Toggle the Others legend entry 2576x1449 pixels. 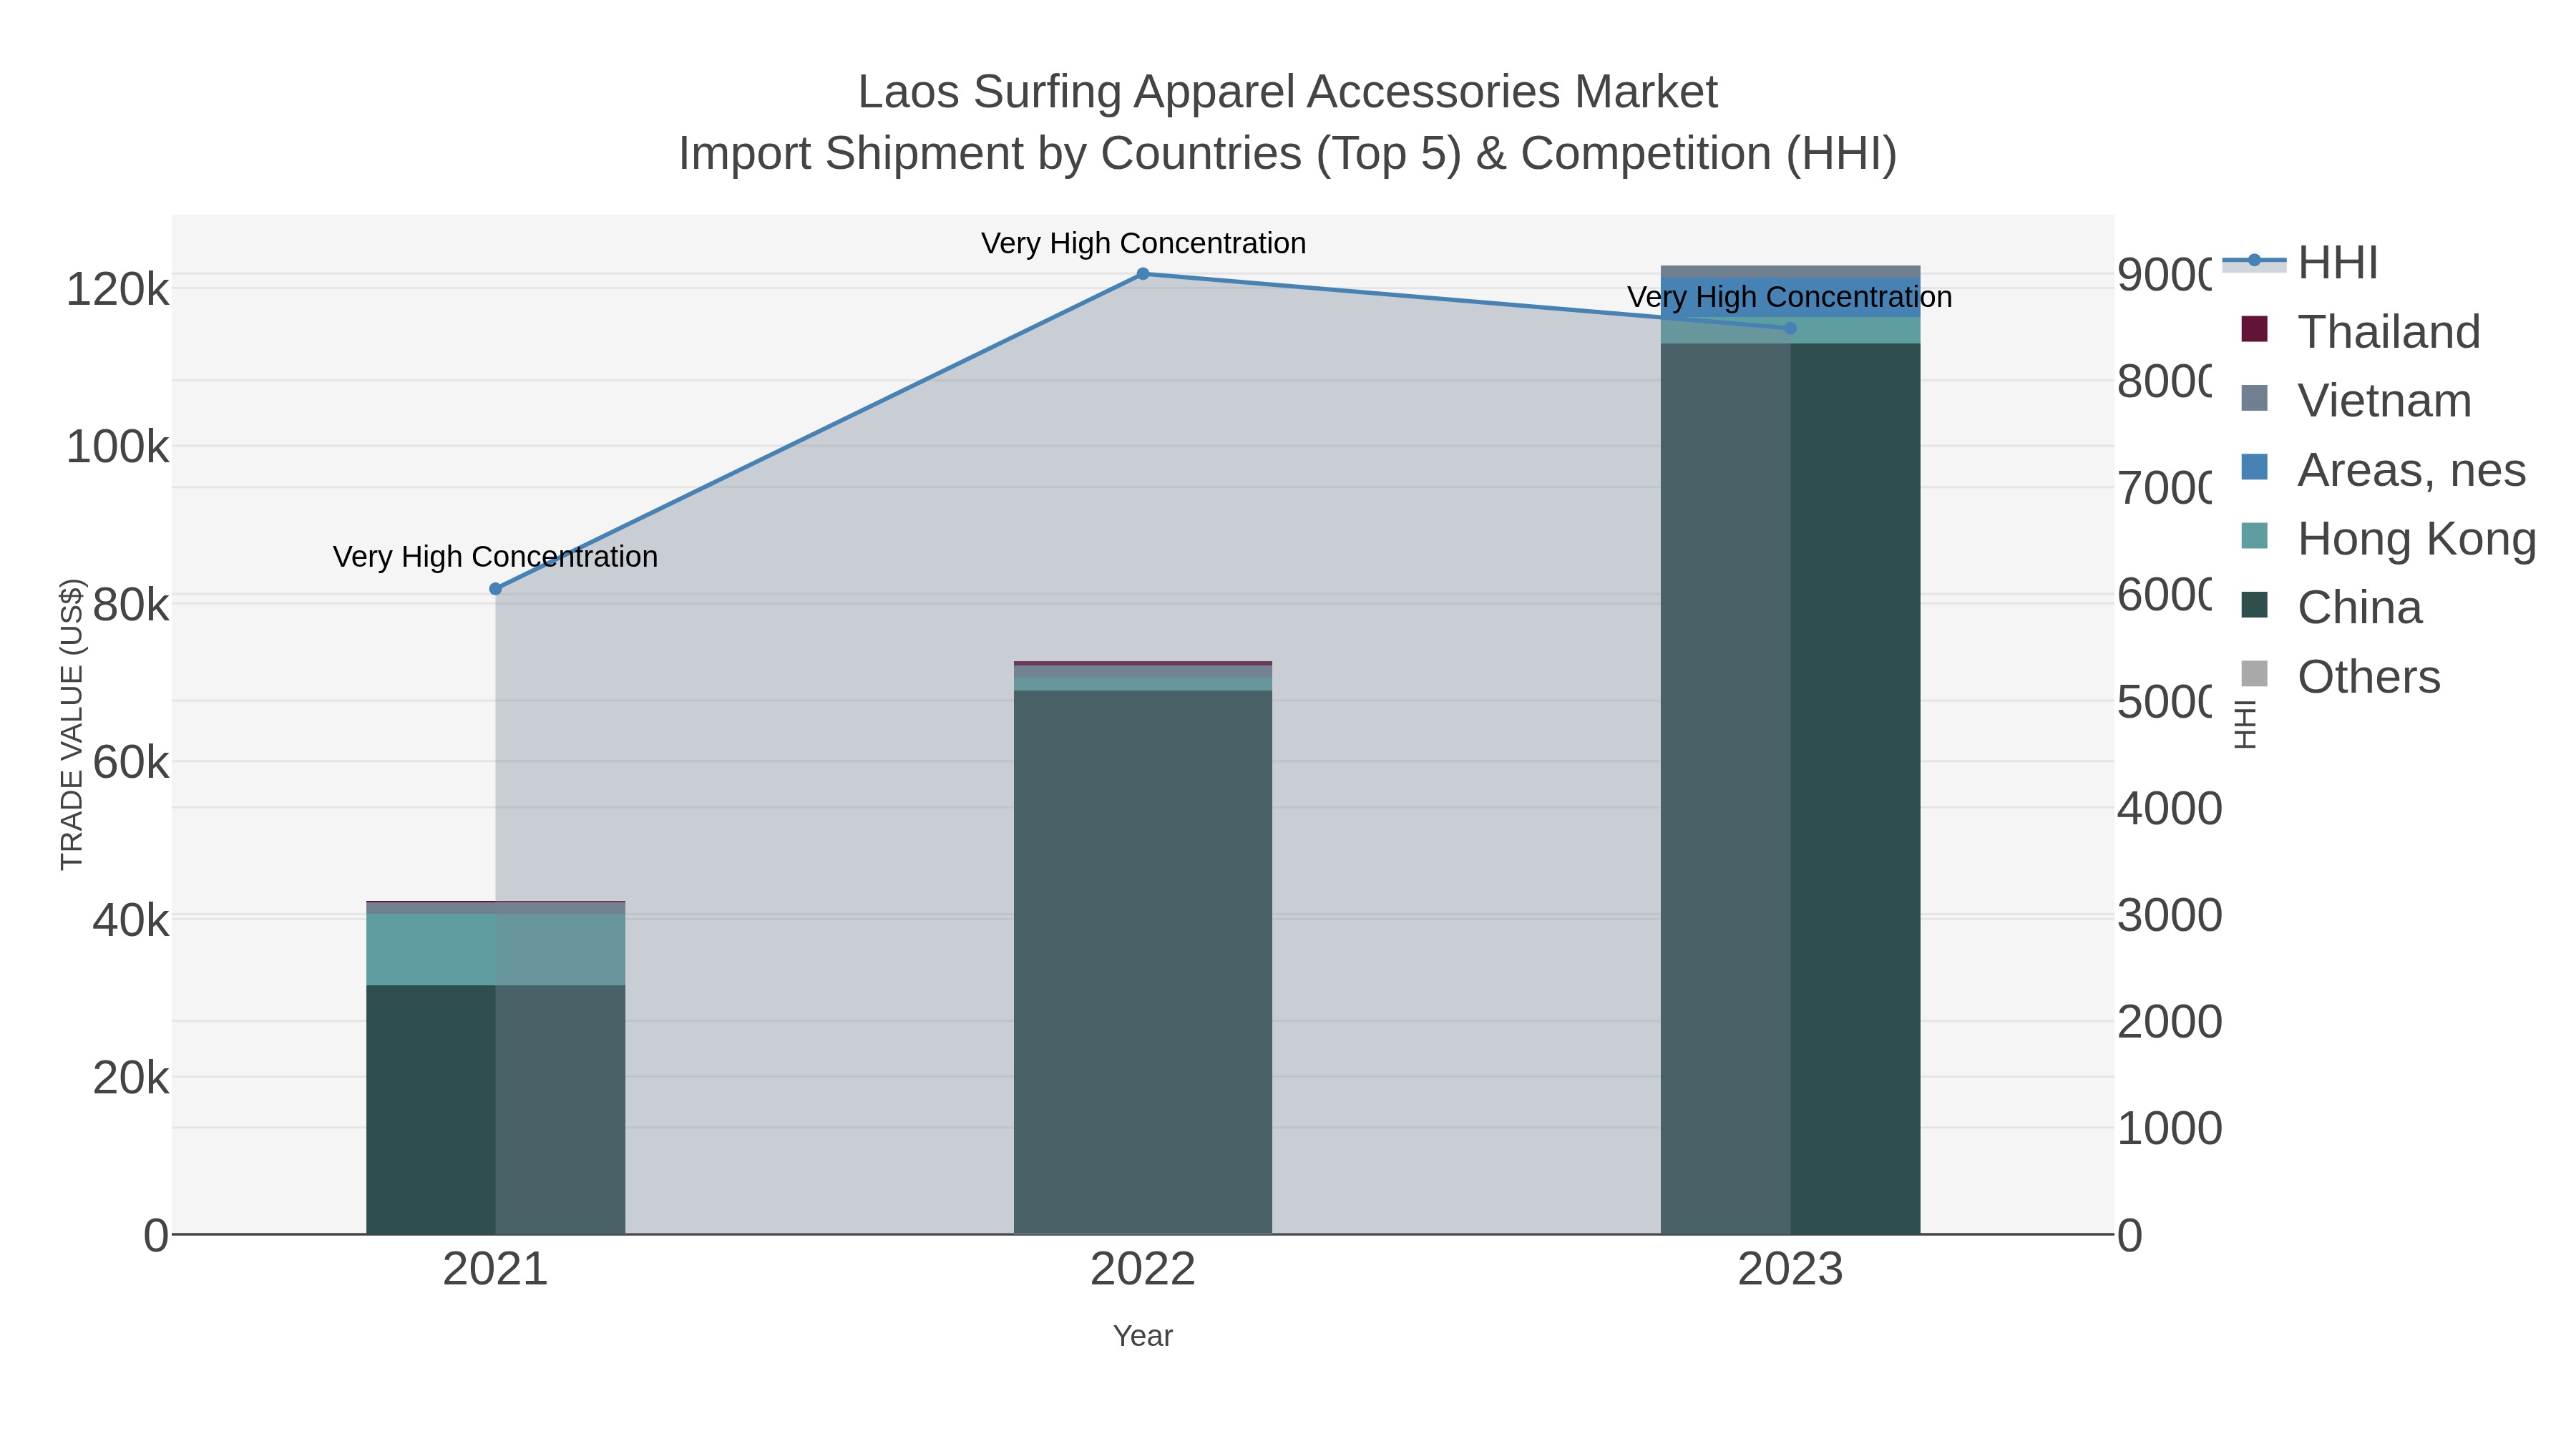[2341, 677]
